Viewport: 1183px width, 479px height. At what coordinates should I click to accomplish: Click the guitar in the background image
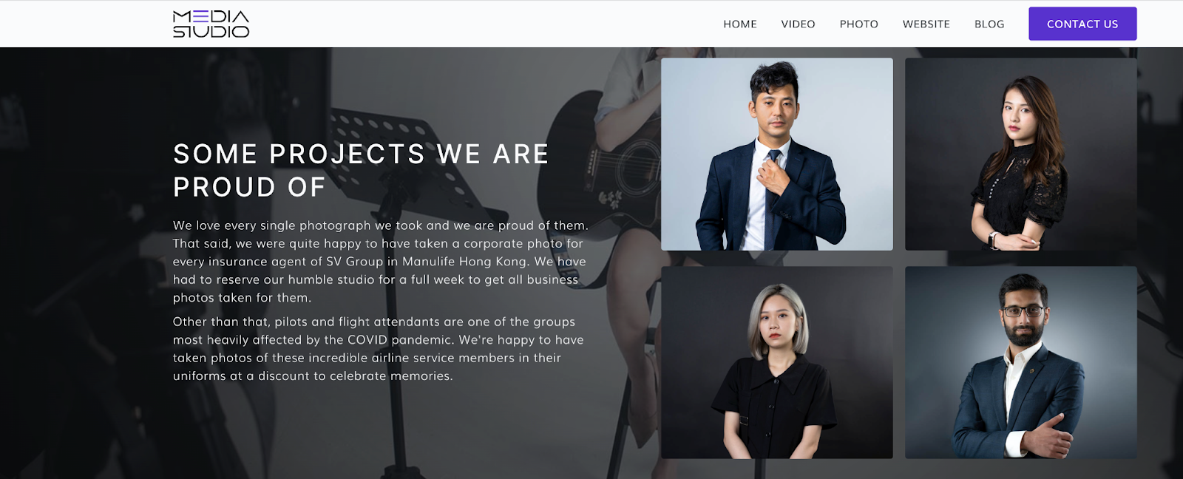[x=606, y=155]
